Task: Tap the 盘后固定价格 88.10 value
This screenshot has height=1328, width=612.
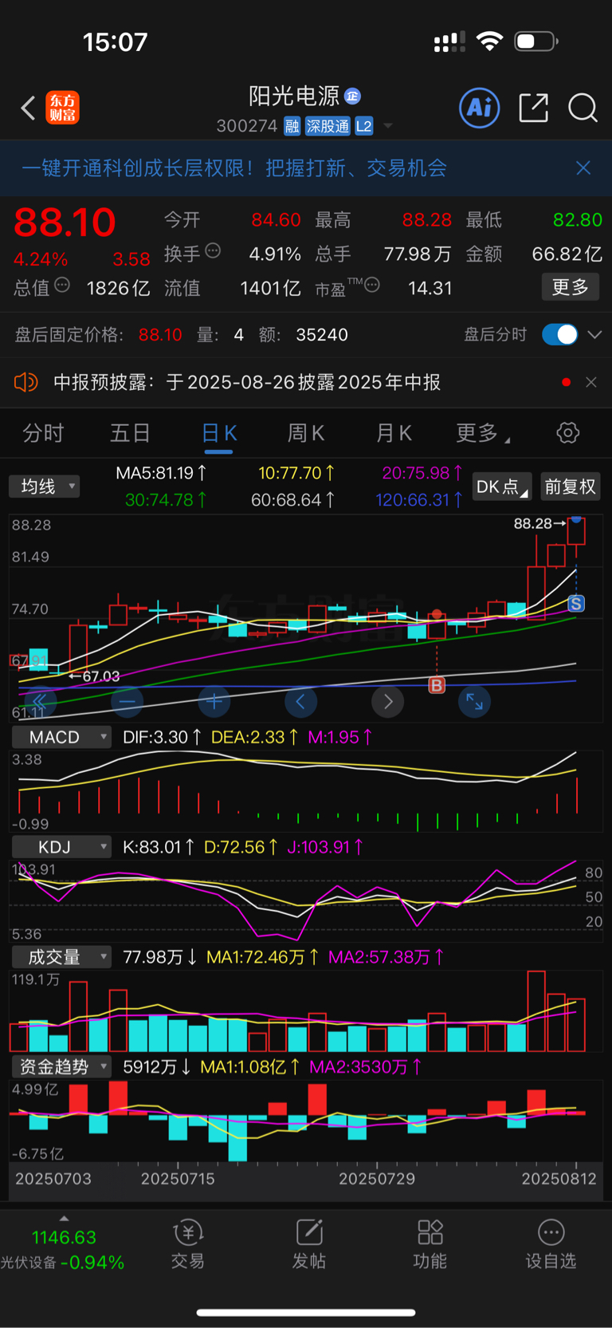Action: [x=160, y=334]
